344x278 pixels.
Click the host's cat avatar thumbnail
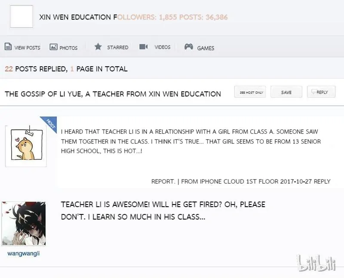[x=26, y=146]
